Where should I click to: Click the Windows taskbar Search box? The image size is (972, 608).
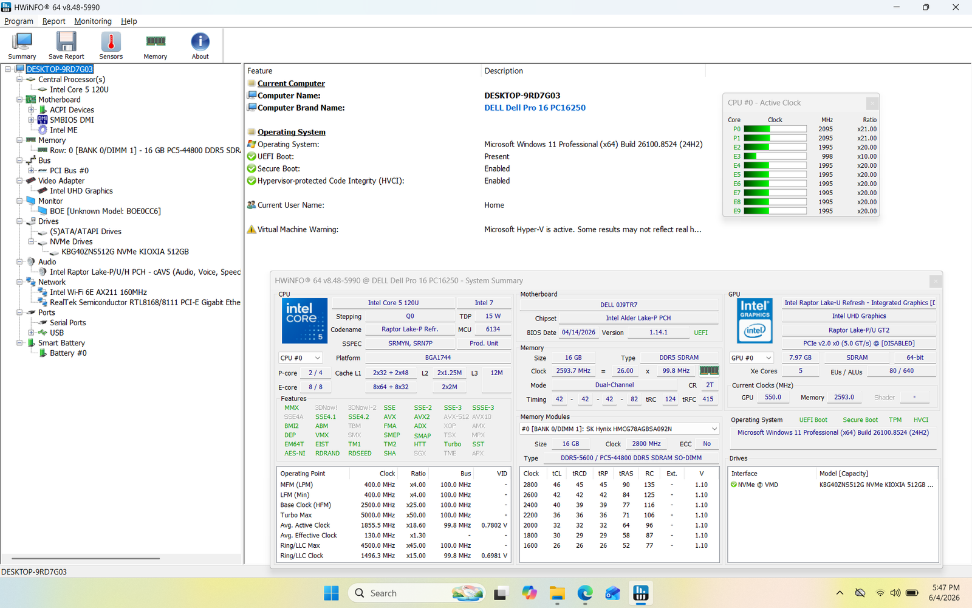click(x=416, y=593)
